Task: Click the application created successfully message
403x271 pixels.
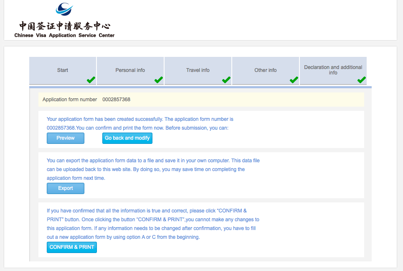Action: [x=140, y=119]
